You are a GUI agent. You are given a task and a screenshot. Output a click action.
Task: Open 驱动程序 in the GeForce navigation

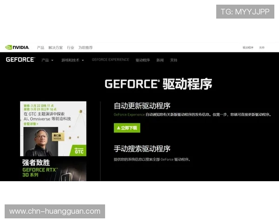[x=143, y=60]
